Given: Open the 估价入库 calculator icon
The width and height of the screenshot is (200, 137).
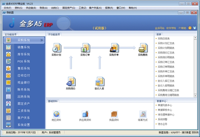Looking at the screenshot, I should (x=100, y=81).
